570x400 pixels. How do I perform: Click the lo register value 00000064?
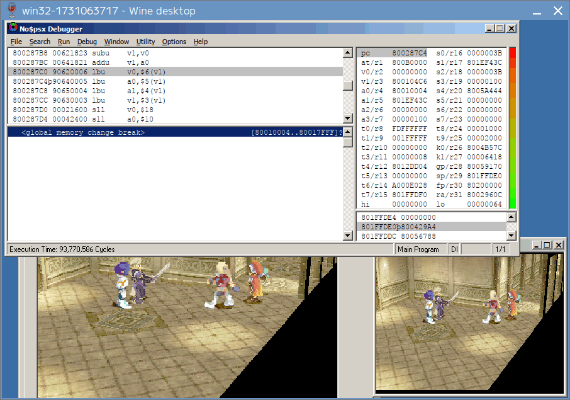[x=484, y=205]
